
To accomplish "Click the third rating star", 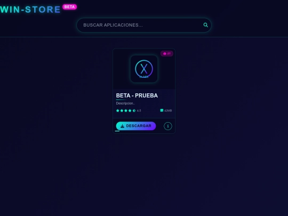I will 126,110.
